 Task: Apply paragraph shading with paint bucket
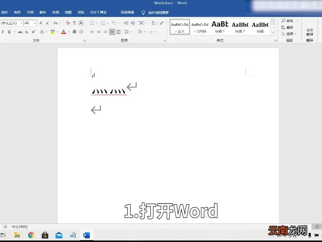click(140, 32)
